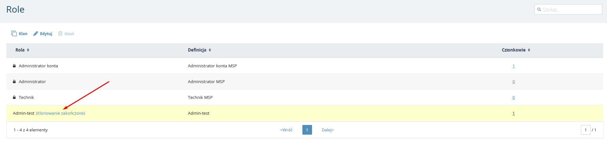Go to previous page with Wróć
Screen dimensions: 607x153
(x=286, y=130)
